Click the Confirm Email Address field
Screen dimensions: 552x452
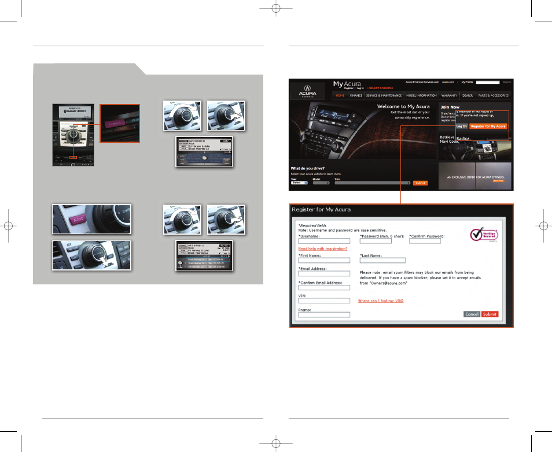(x=324, y=287)
